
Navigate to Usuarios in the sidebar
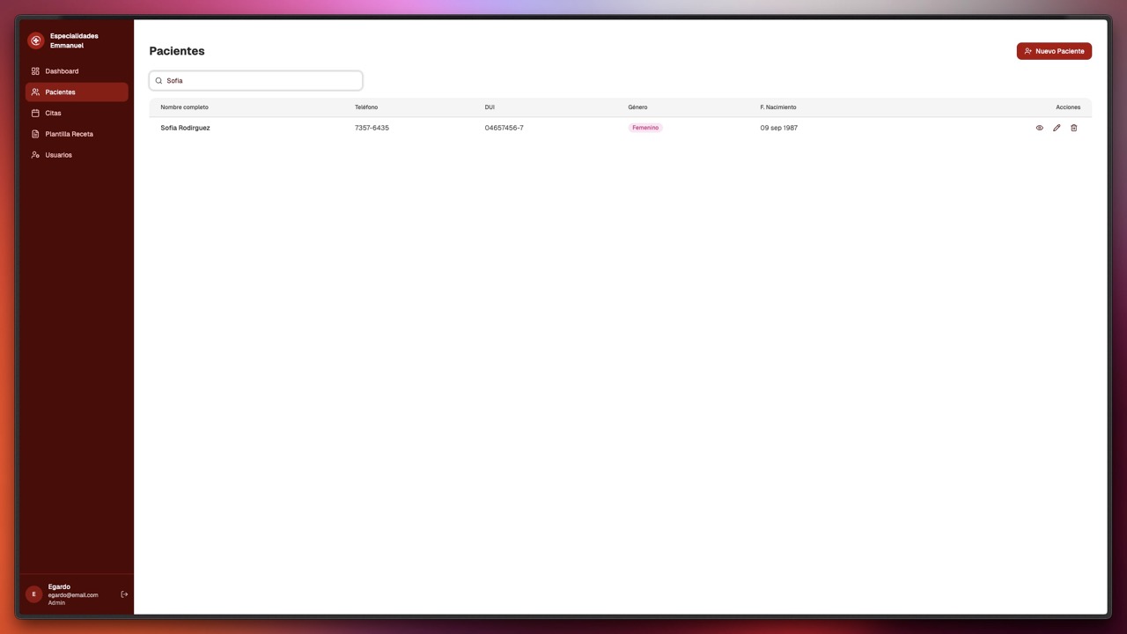pyautogui.click(x=58, y=155)
